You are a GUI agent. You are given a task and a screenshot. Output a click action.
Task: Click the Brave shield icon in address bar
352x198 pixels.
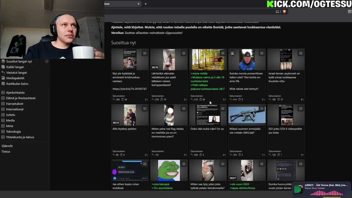tap(284, 12)
